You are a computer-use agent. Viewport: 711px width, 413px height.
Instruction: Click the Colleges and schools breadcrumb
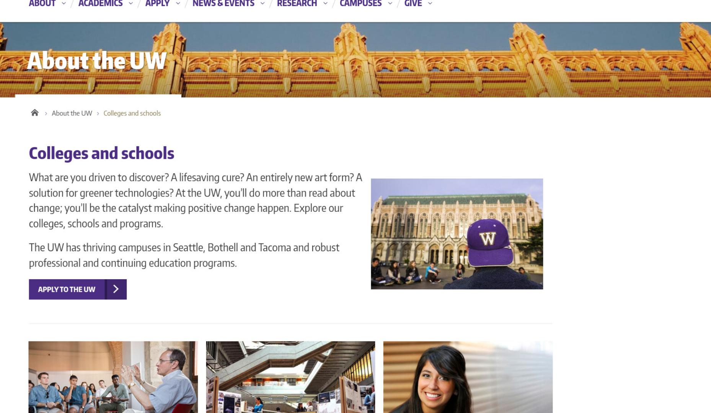(x=132, y=113)
